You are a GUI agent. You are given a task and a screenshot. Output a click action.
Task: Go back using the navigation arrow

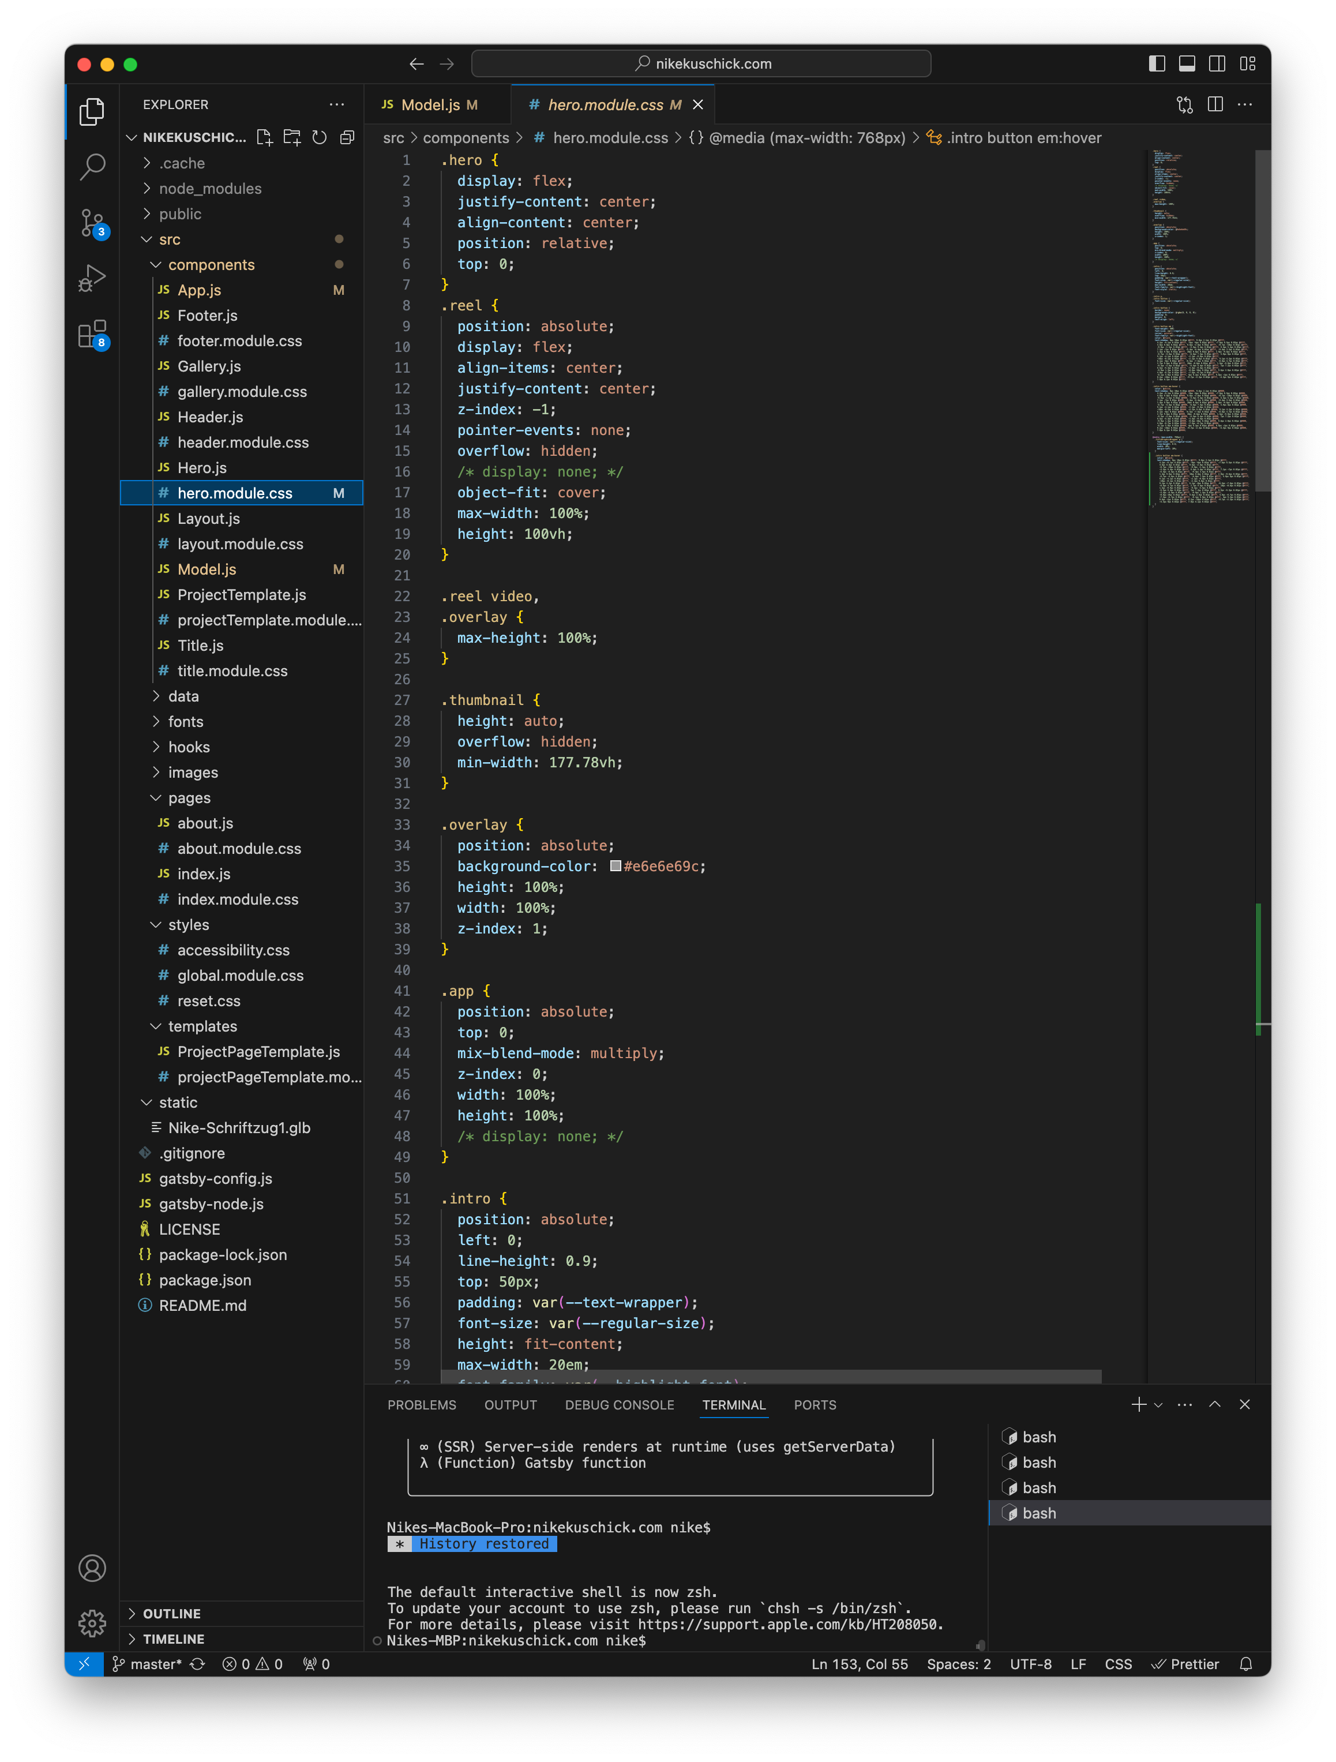click(416, 63)
